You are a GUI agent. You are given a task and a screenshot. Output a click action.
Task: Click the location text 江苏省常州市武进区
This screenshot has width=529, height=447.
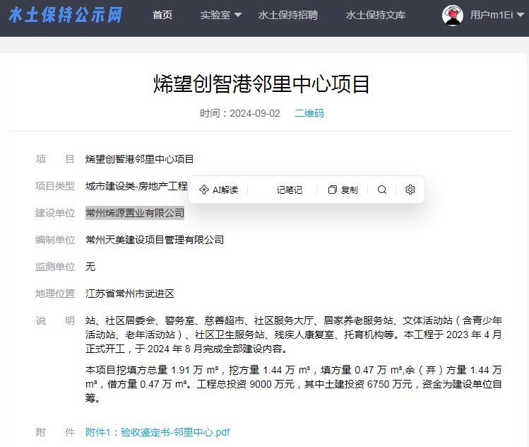[x=130, y=294]
